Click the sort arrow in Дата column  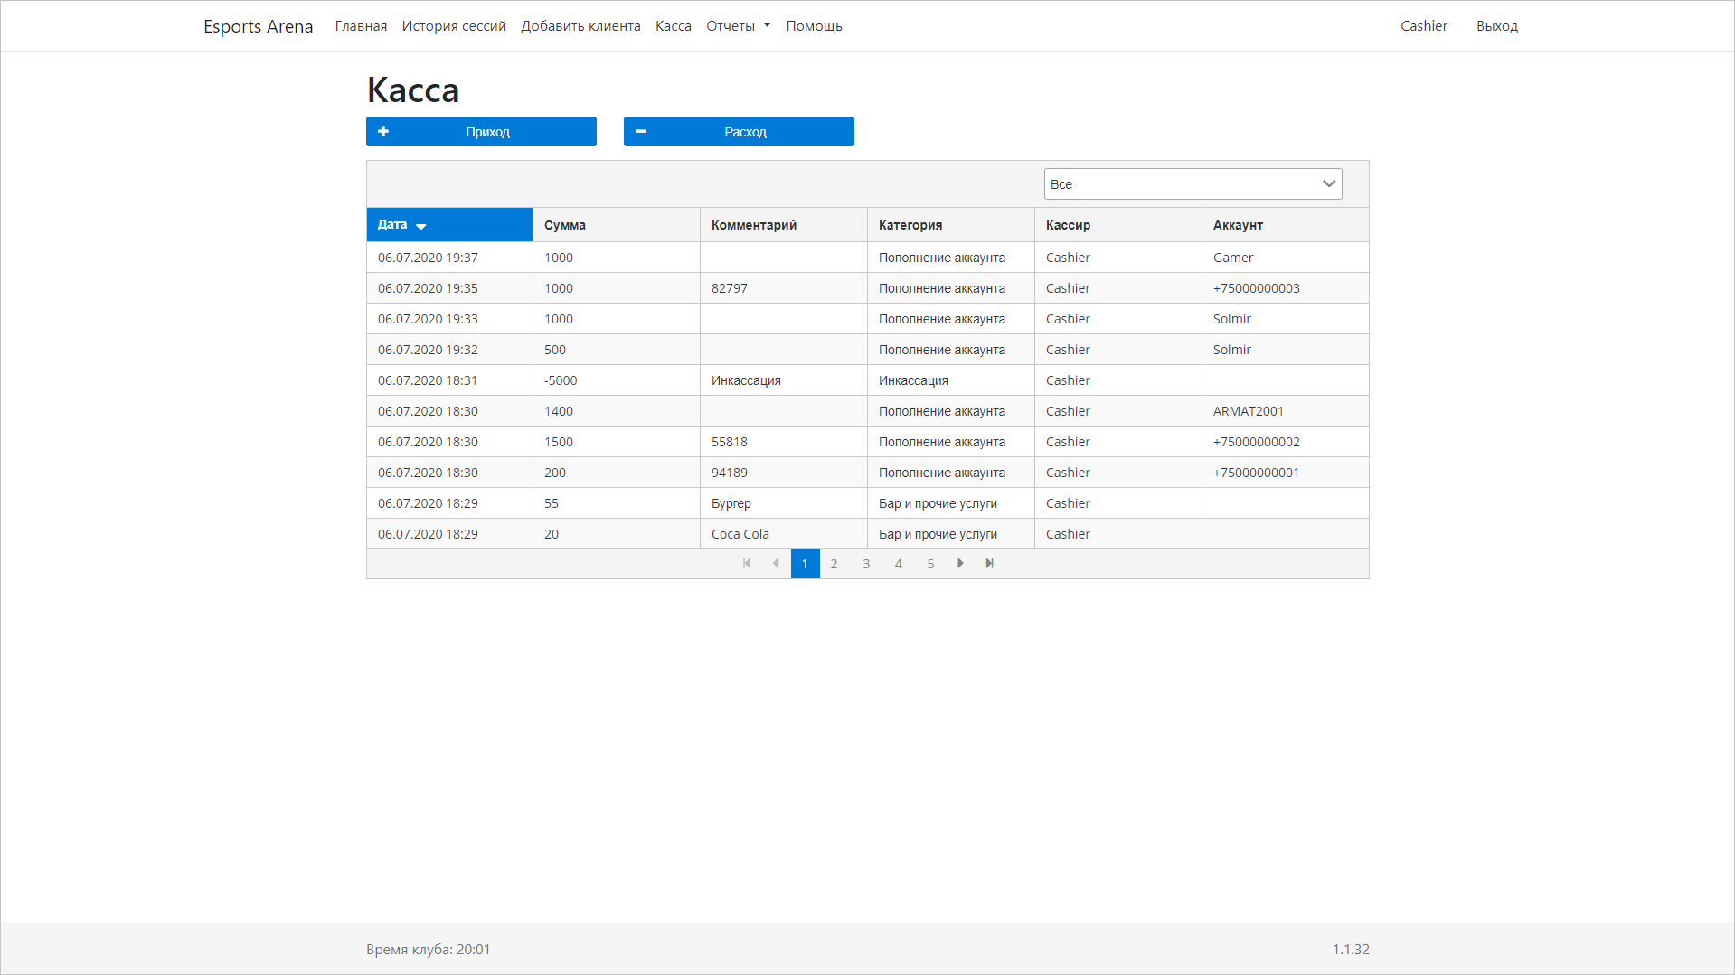coord(421,226)
